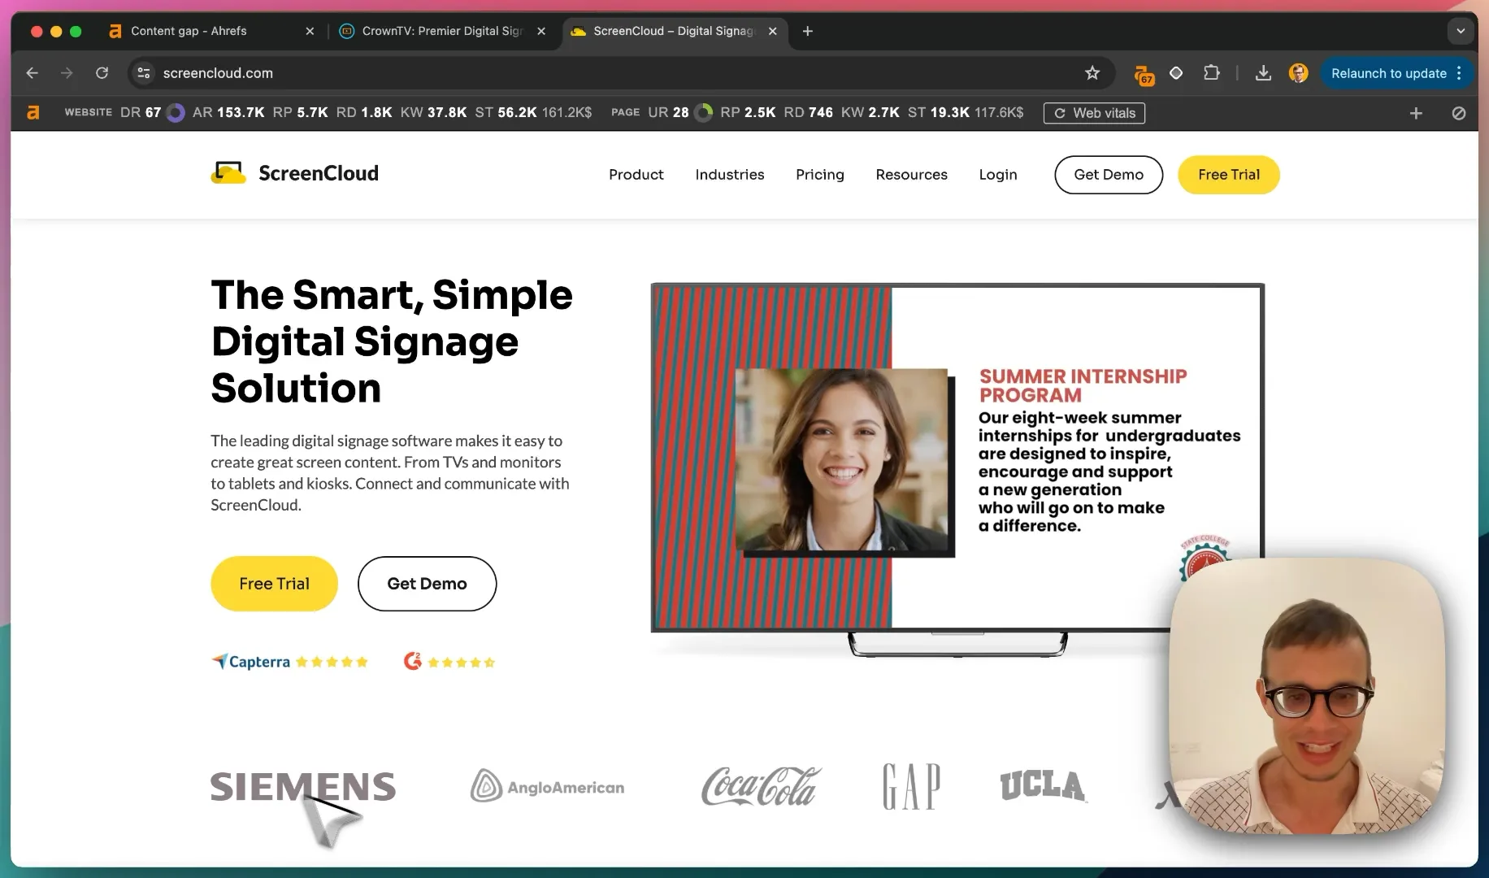
Task: Click Relaunch to update button
Action: [x=1388, y=73]
